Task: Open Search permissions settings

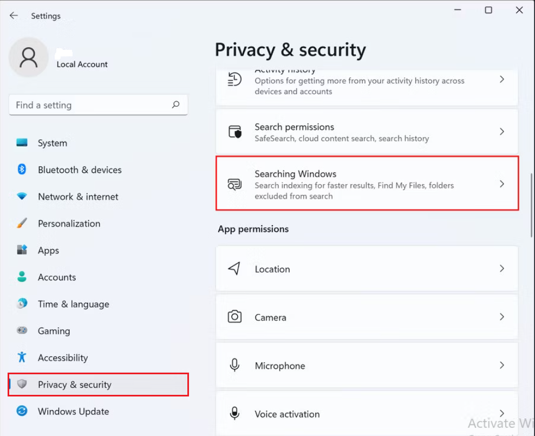Action: point(367,132)
